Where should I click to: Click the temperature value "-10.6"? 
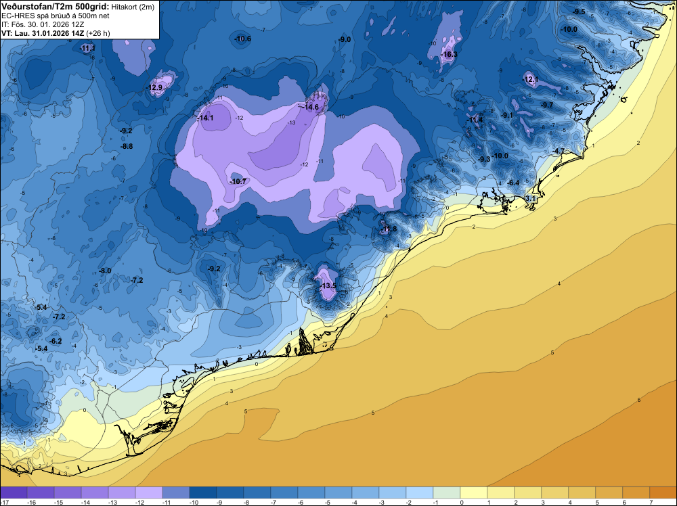pyautogui.click(x=242, y=39)
